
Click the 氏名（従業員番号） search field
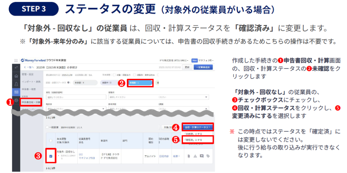(75, 97)
